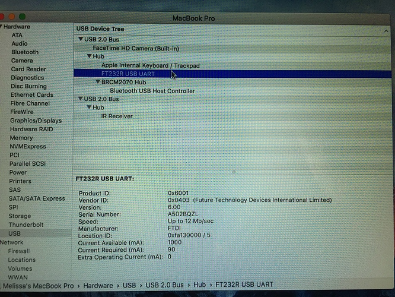Viewport: 395px width, 297px height.
Task: Open Power in the sidebar
Action: tap(18, 172)
